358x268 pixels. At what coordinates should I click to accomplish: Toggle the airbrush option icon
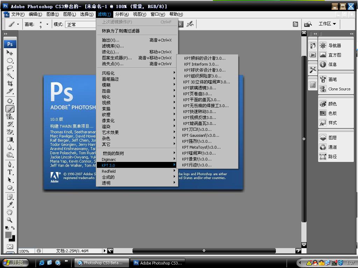click(x=190, y=24)
